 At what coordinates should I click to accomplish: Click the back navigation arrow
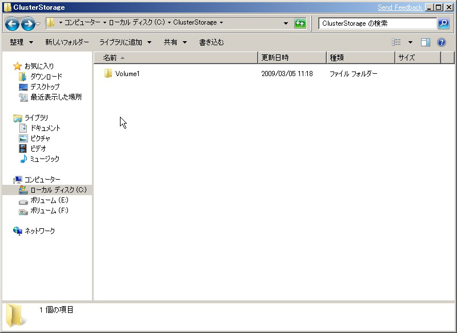(x=11, y=22)
